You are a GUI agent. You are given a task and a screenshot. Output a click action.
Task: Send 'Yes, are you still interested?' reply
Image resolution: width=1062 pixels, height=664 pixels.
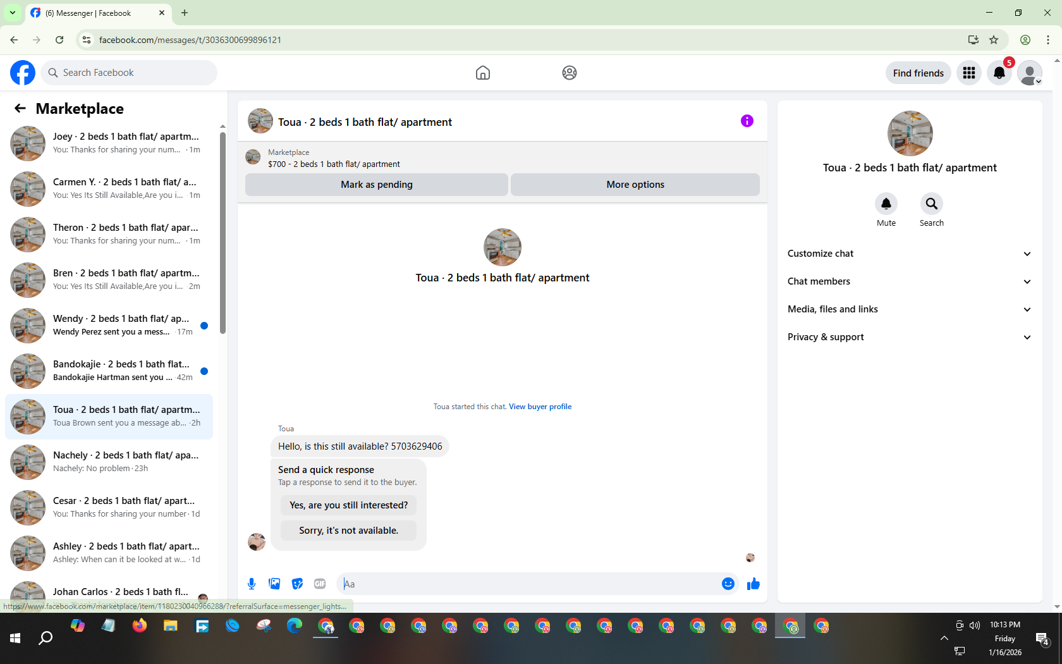point(349,505)
